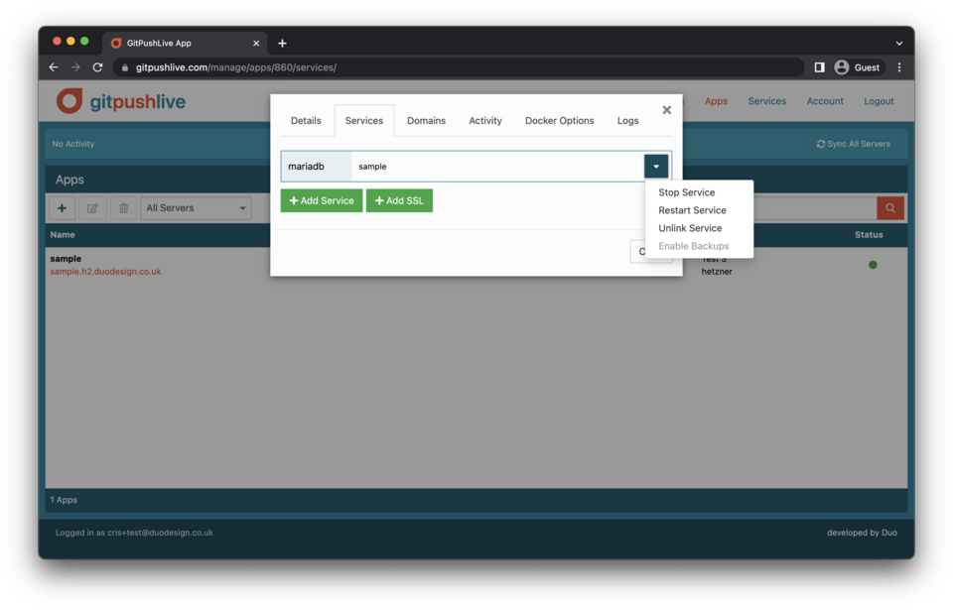Reload the page in browser
The height and width of the screenshot is (610, 953).
click(x=97, y=67)
